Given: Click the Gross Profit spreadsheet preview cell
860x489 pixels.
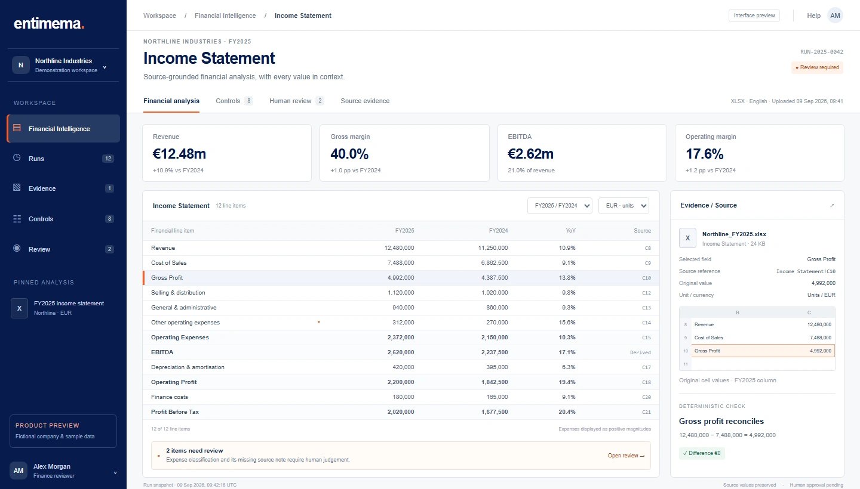Looking at the screenshot, I should pos(763,351).
